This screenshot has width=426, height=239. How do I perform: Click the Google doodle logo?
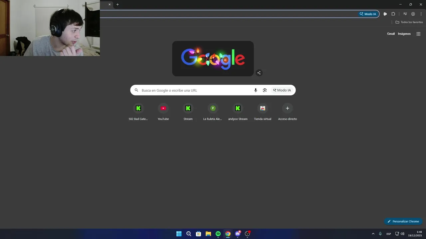point(213,59)
